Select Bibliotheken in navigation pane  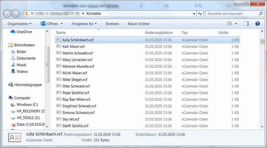(22, 45)
